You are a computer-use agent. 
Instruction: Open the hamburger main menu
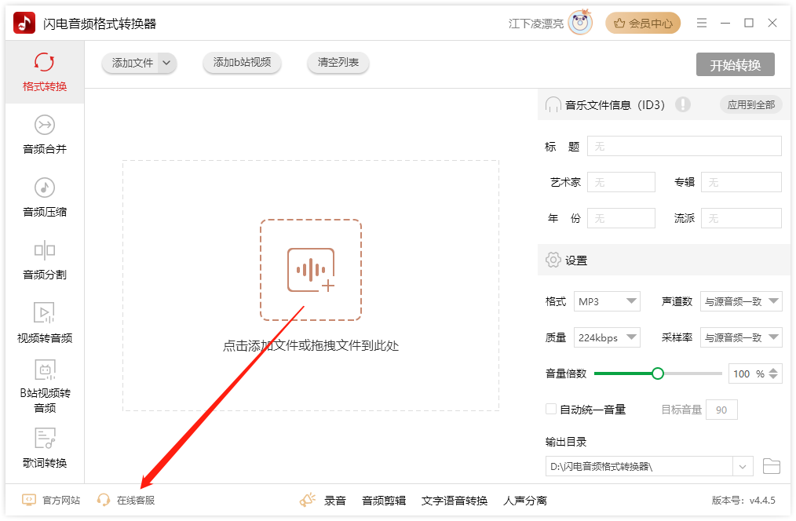click(702, 24)
